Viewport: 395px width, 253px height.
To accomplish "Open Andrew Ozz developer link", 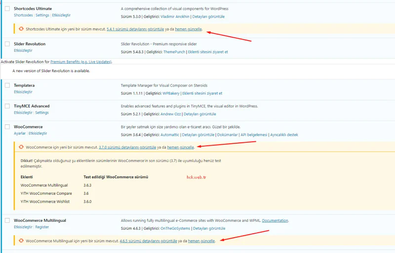I will point(170,114).
